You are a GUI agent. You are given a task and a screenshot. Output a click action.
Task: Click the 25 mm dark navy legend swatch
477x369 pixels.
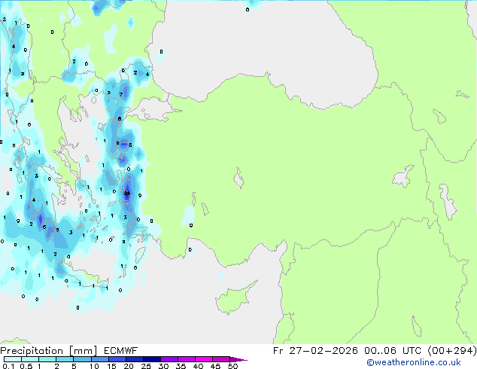(x=151, y=359)
